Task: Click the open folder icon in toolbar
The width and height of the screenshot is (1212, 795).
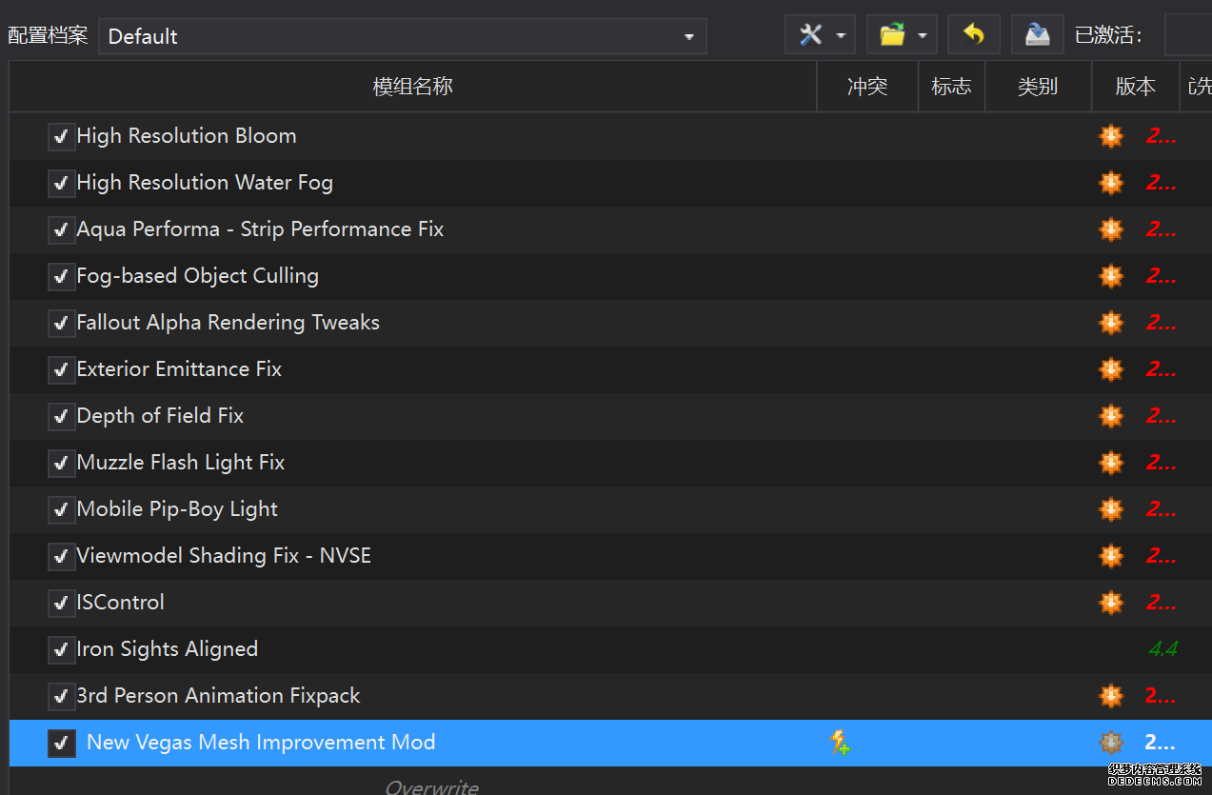Action: click(x=892, y=35)
